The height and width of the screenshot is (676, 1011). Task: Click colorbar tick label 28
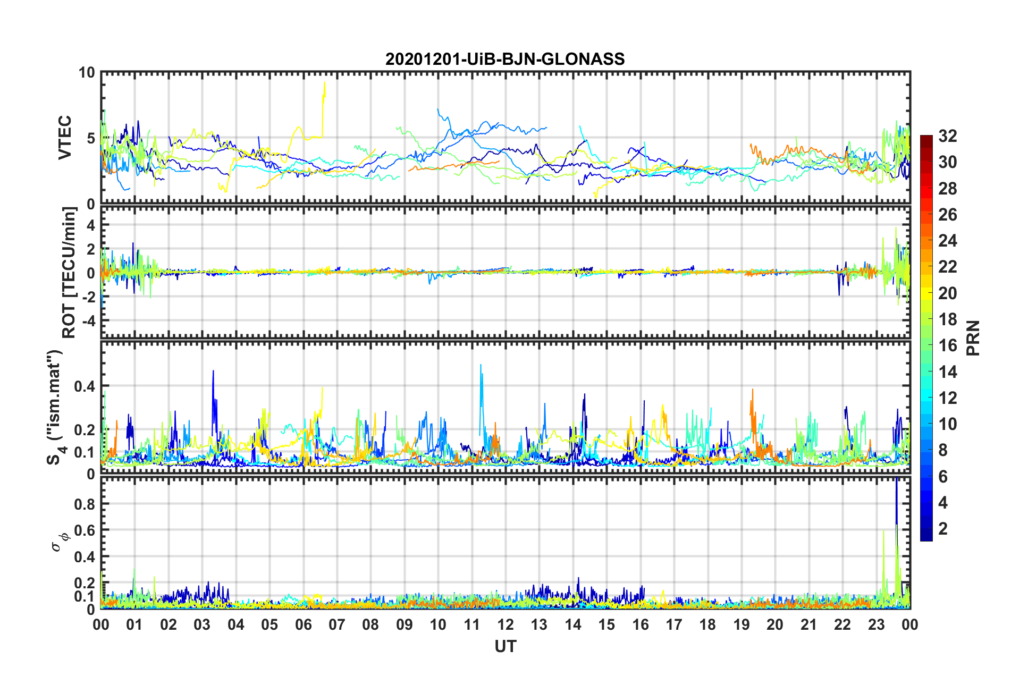(x=948, y=189)
